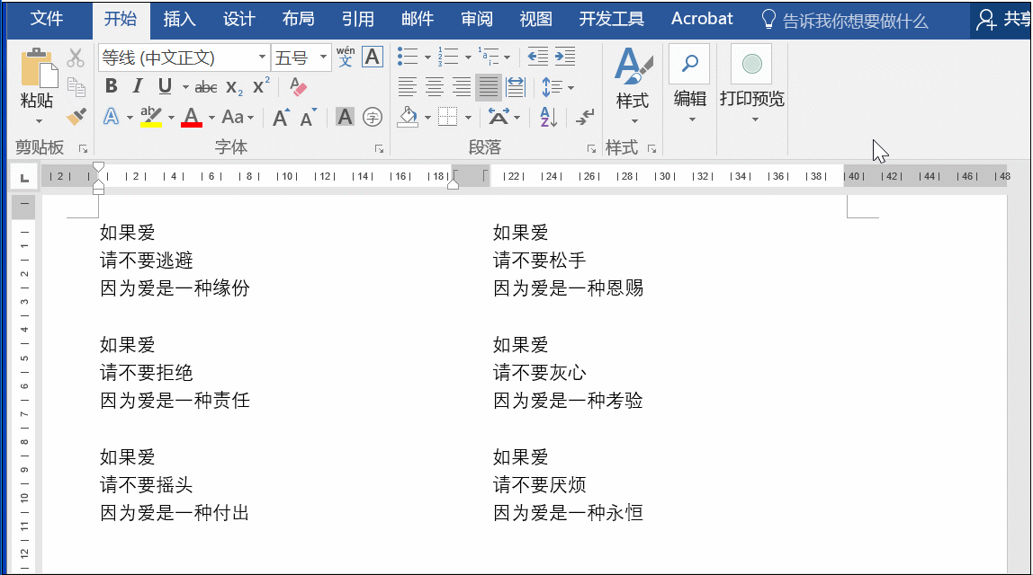
Task: Click the Cut scissors icon
Action: click(76, 57)
